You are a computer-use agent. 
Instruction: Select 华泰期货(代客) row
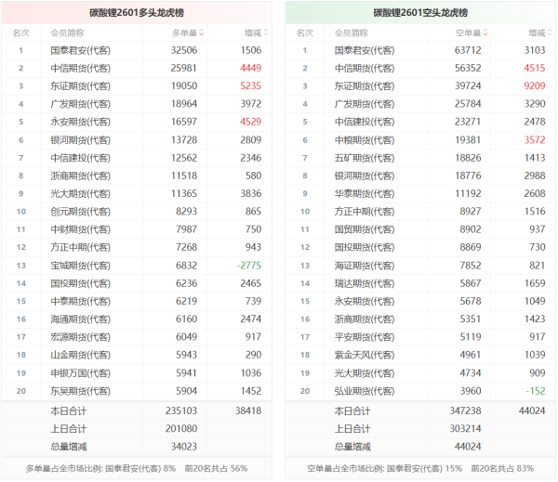pyautogui.click(x=420, y=194)
